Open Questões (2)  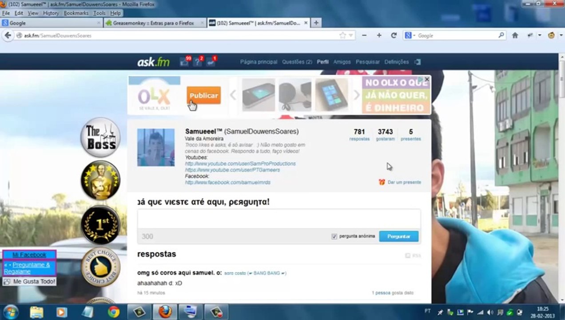(297, 62)
